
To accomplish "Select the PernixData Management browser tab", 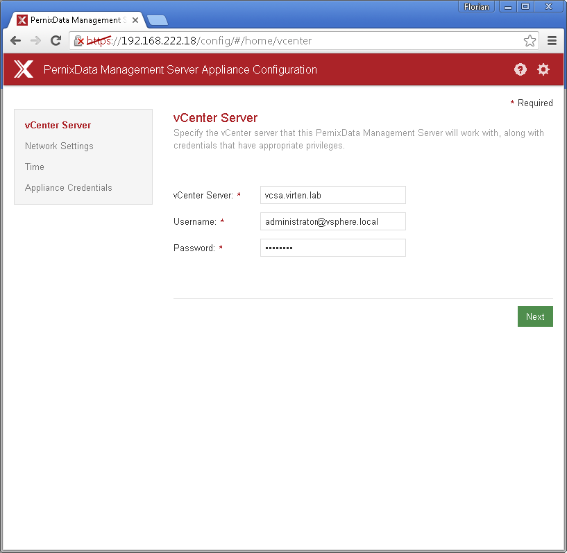I will (x=76, y=20).
